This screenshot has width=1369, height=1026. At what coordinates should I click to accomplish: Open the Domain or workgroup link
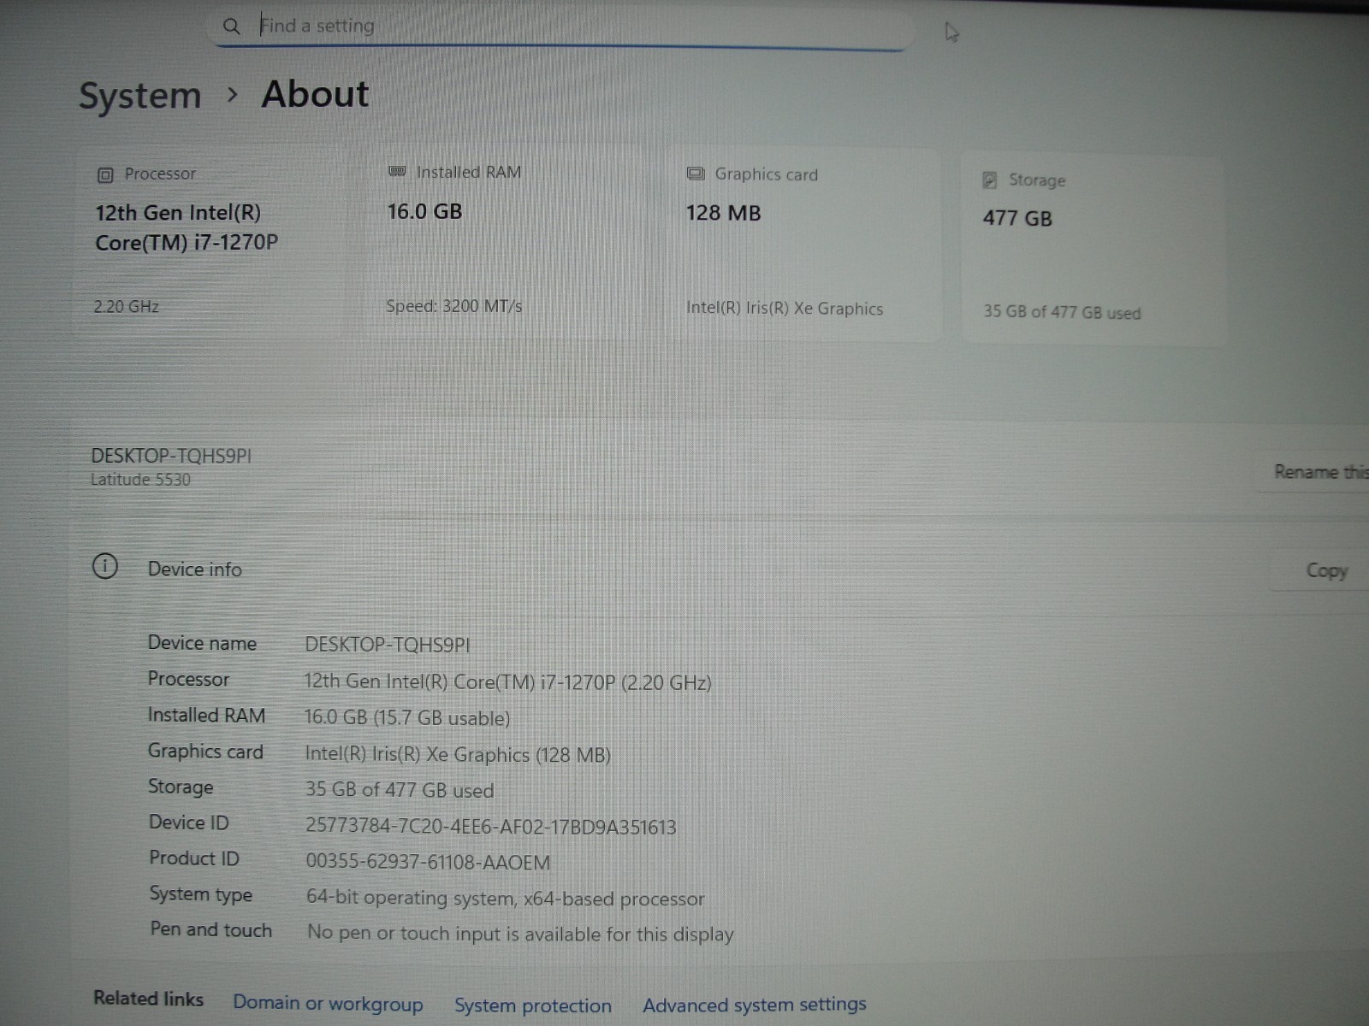pyautogui.click(x=328, y=1004)
